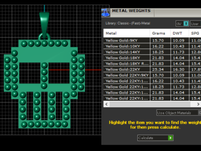Screen dimensions: 201x151
Task: Sort by the Grams column header
Action: [160, 33]
